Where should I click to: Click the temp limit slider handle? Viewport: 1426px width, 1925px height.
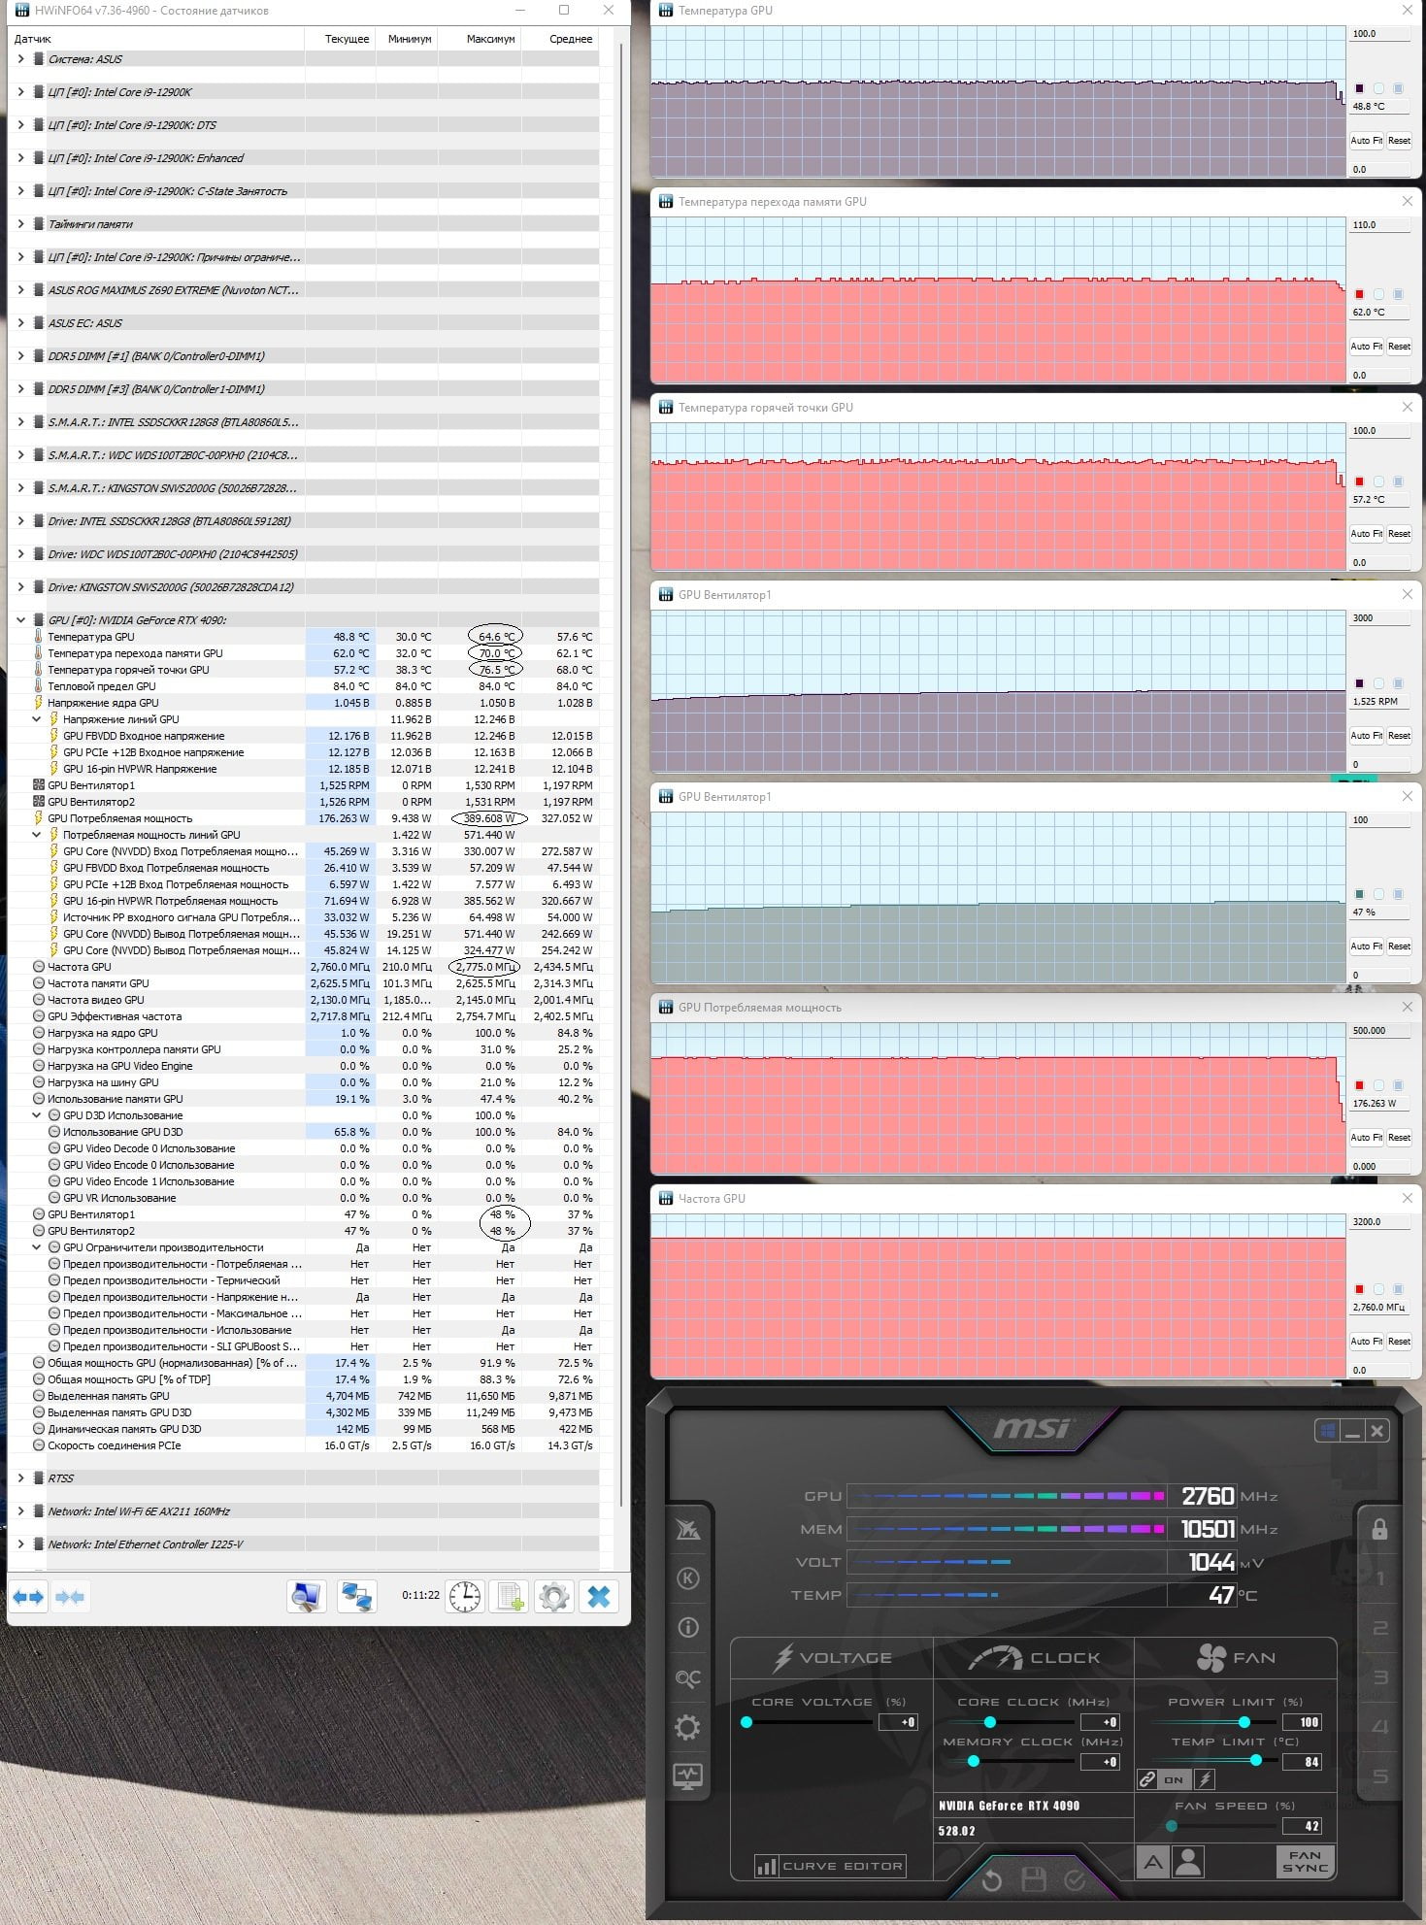(1256, 1760)
